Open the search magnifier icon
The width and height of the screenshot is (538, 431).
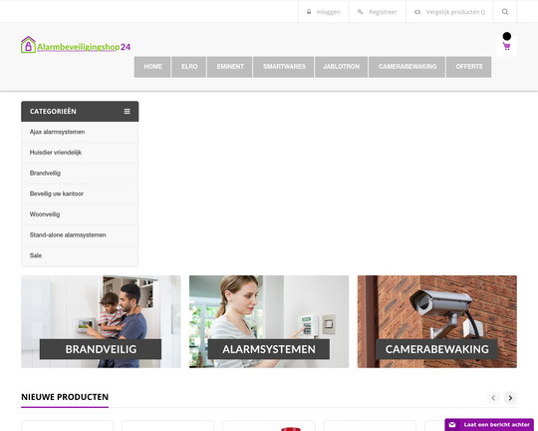505,12
